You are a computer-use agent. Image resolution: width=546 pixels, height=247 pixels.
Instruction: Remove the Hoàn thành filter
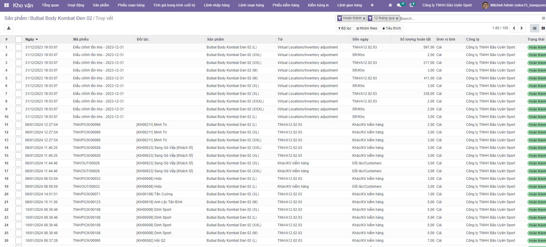pos(364,18)
